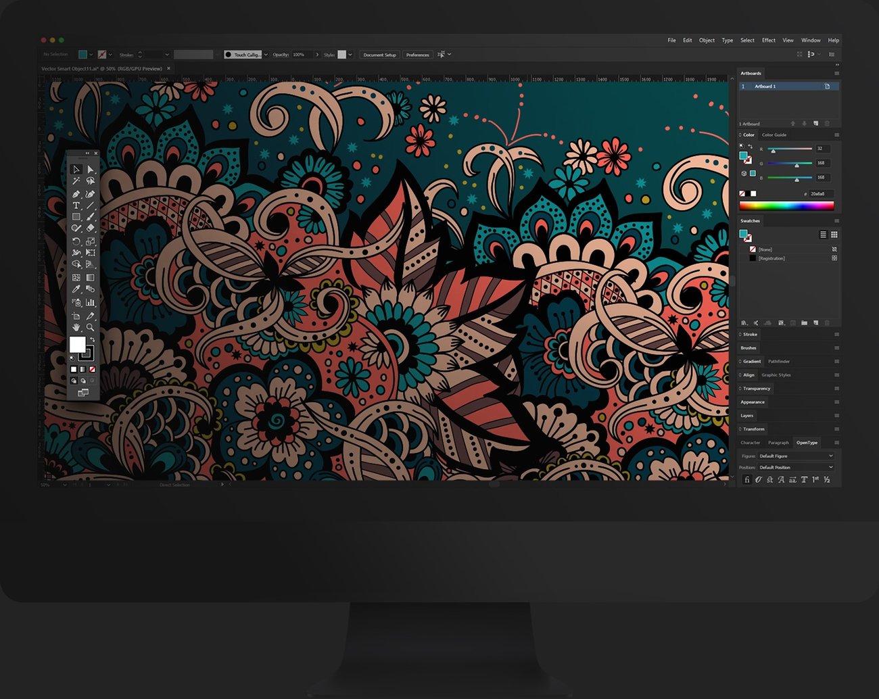This screenshot has height=699, width=879.
Task: Switch to the Color Guide tab
Action: [x=774, y=135]
